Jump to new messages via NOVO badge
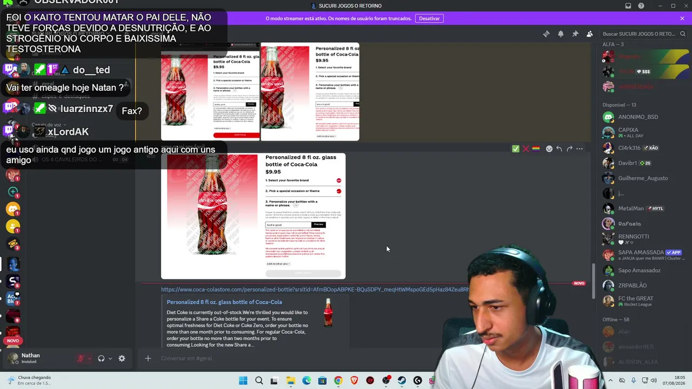 [x=579, y=283]
